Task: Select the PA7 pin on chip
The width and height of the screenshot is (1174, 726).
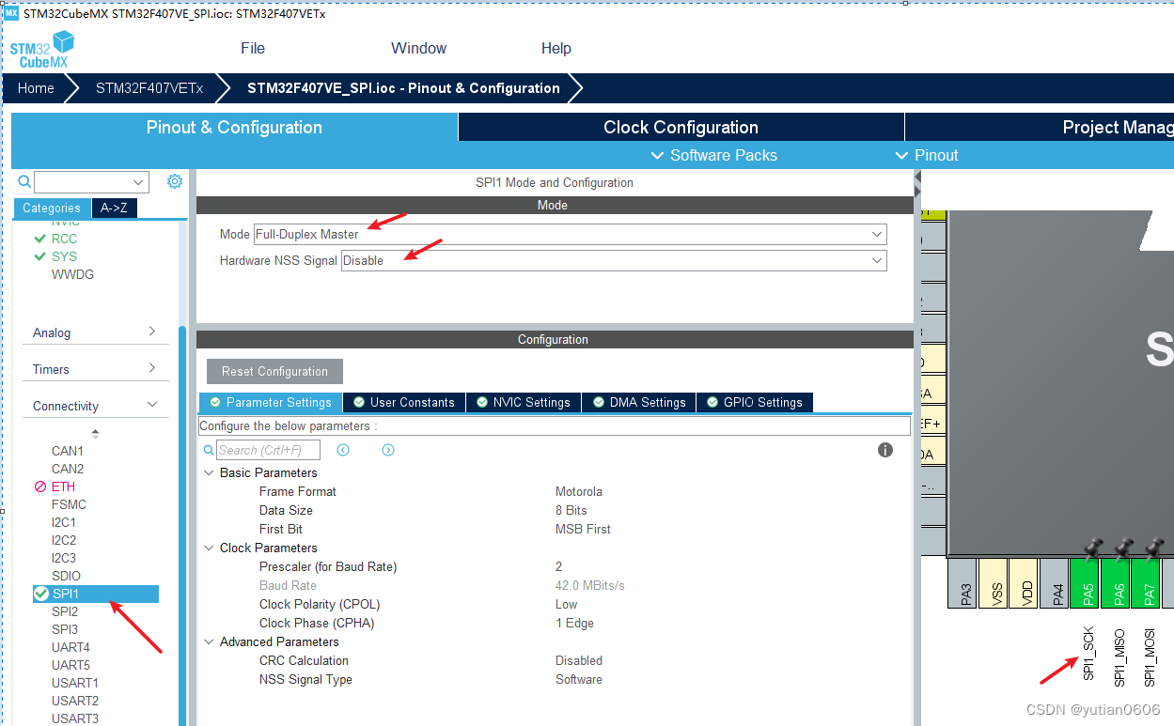Action: tap(1147, 582)
